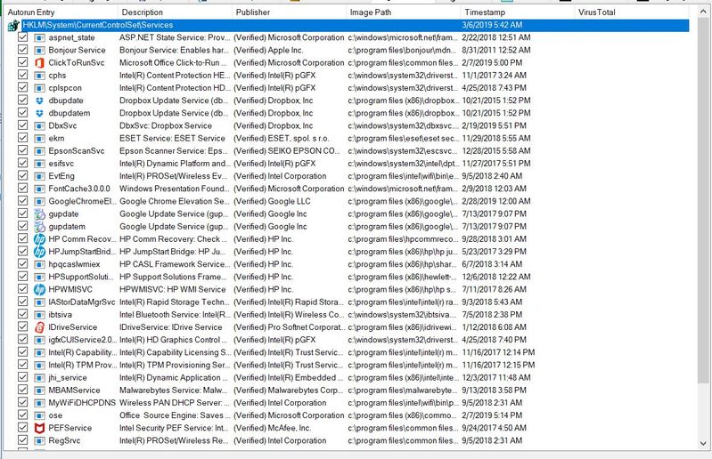
Task: Uncheck the ClickToRunSvc entry
Action: [22, 62]
